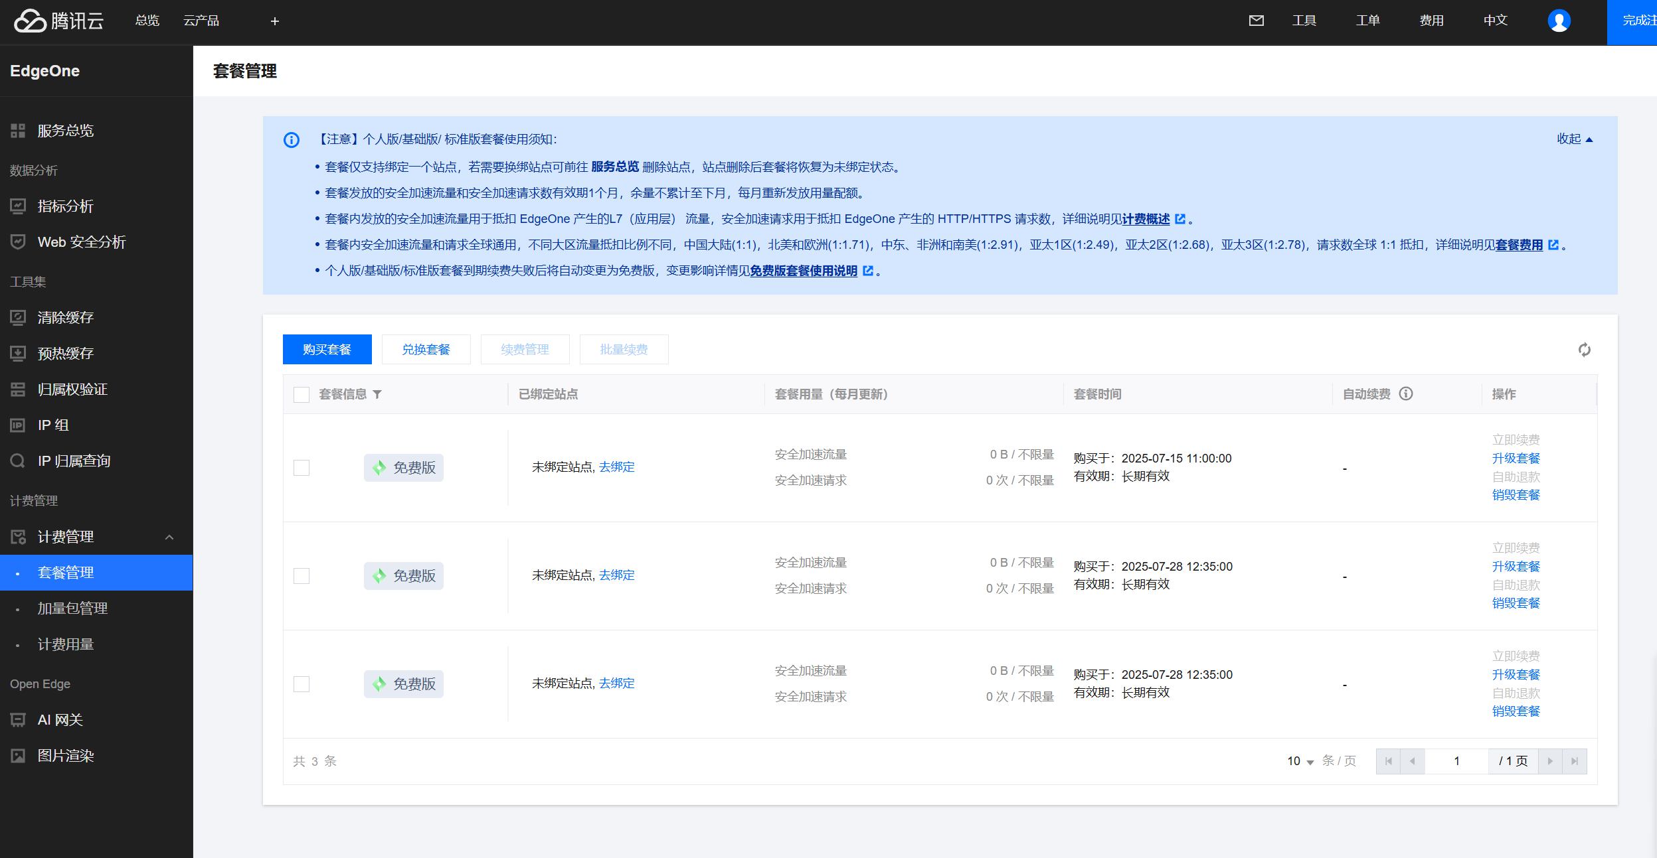This screenshot has height=858, width=1657.
Task: Open 套餐管理 in the sidebar
Action: tap(96, 573)
